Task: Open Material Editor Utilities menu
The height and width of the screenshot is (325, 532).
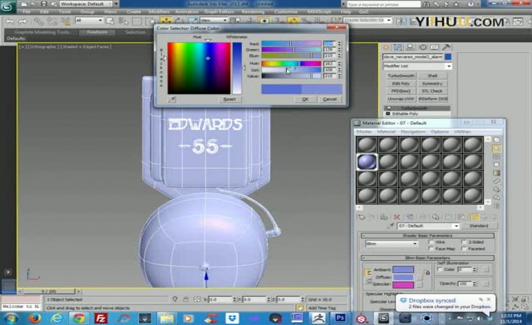Action: click(x=462, y=131)
